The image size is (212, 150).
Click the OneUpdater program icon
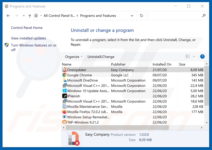click(x=64, y=70)
